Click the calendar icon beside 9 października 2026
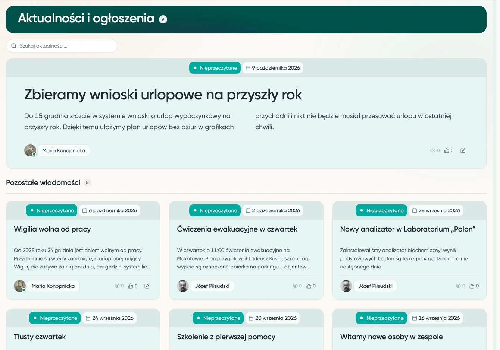This screenshot has height=350, width=500. point(248,68)
